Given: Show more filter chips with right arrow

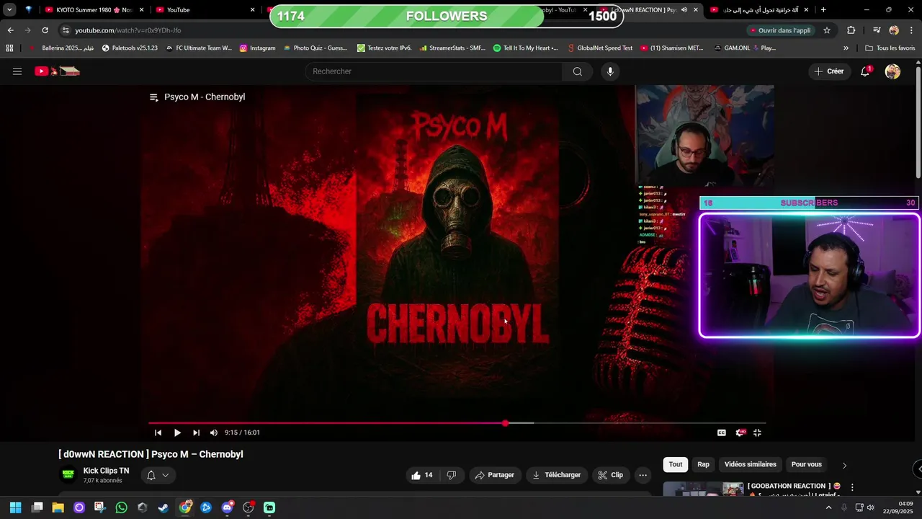Looking at the screenshot, I should 844,465.
